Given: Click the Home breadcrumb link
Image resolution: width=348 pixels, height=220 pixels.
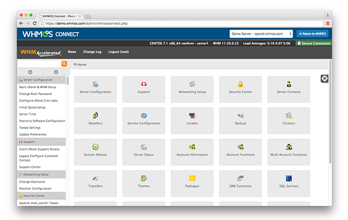Looking at the screenshot, I should (79, 64).
